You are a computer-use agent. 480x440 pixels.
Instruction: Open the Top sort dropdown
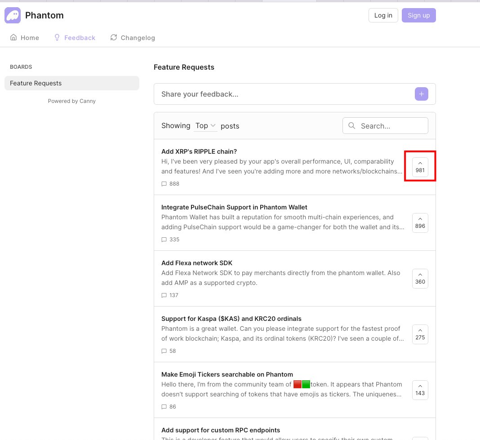click(205, 126)
